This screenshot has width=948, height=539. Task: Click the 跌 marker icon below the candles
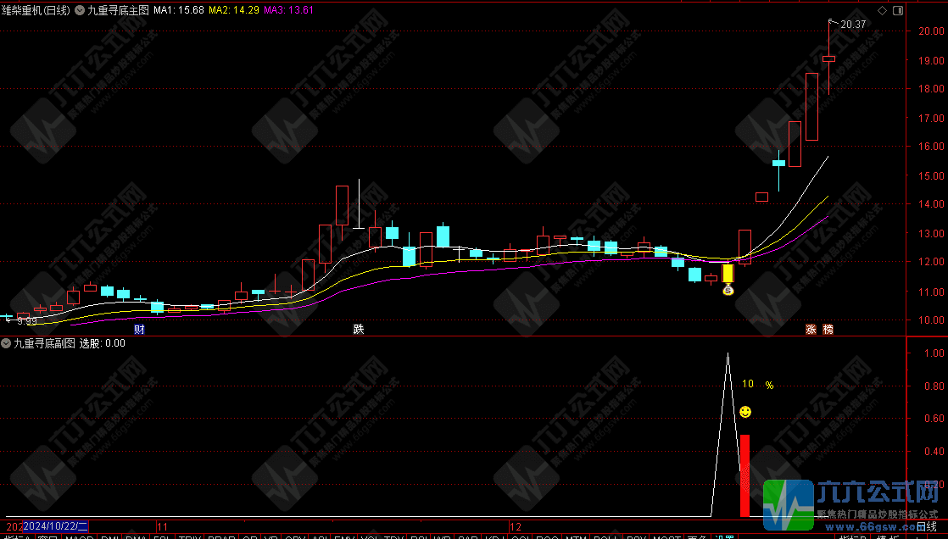pos(359,329)
